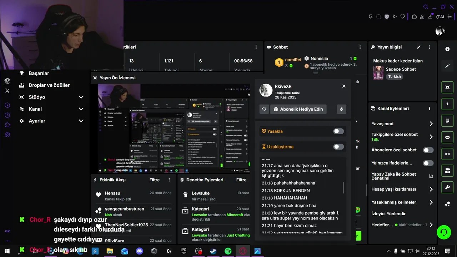Follow RkiveXR with the heart button
Screen dimensions: 457x257
pyautogui.click(x=264, y=109)
